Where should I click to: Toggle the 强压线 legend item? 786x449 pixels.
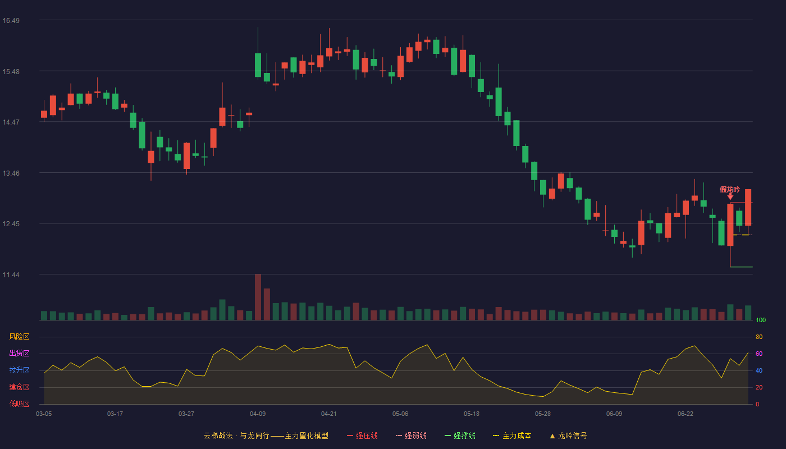point(362,436)
